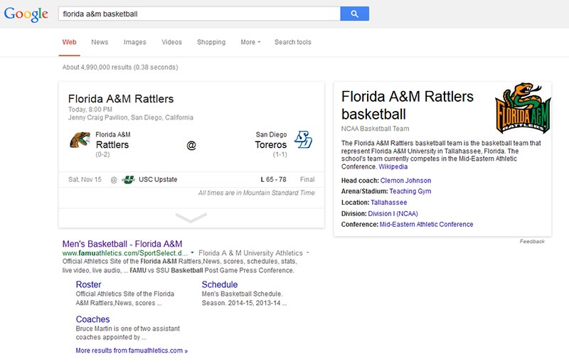The height and width of the screenshot is (364, 569).
Task: Click the Florida A&M Rattlers team logo in the game card
Action: [80, 140]
